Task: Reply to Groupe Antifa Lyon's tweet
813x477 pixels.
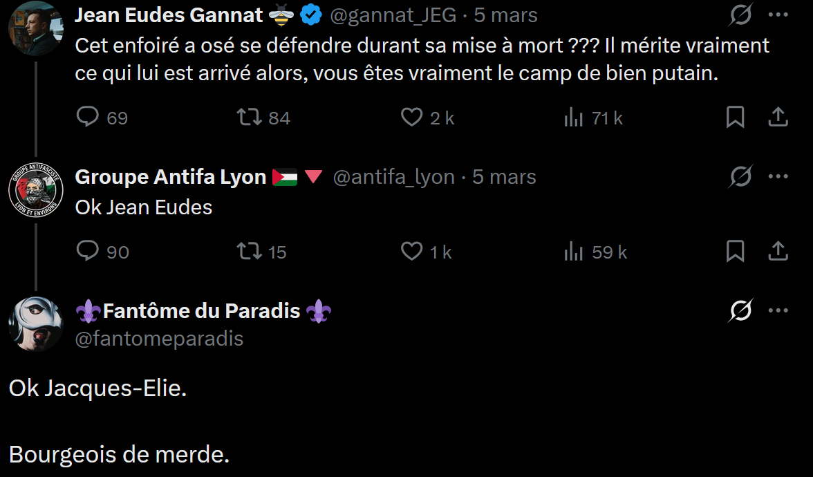Action: (x=88, y=252)
